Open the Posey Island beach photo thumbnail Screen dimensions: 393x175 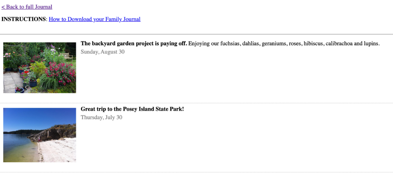pyautogui.click(x=40, y=135)
